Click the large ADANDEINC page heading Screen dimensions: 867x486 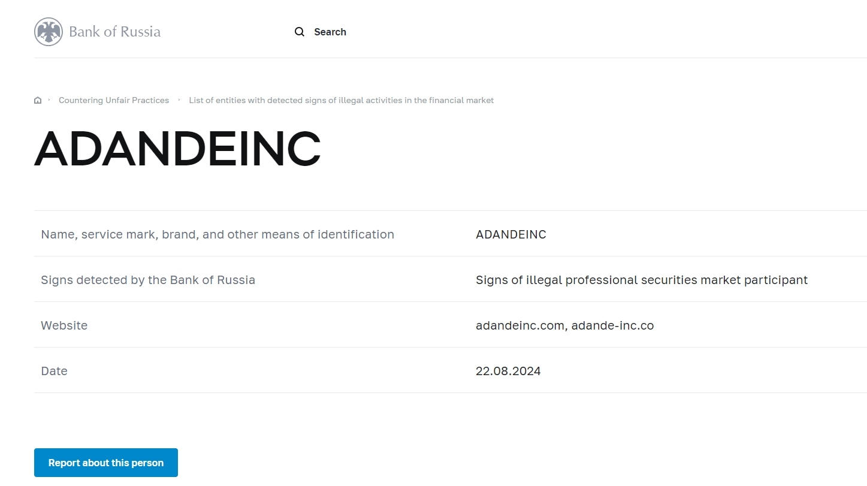click(x=177, y=149)
